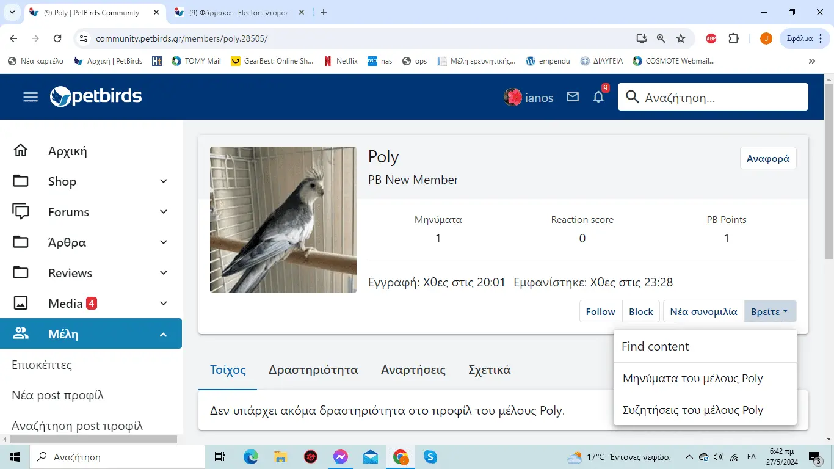
Task: Click the ianos user avatar
Action: point(512,97)
